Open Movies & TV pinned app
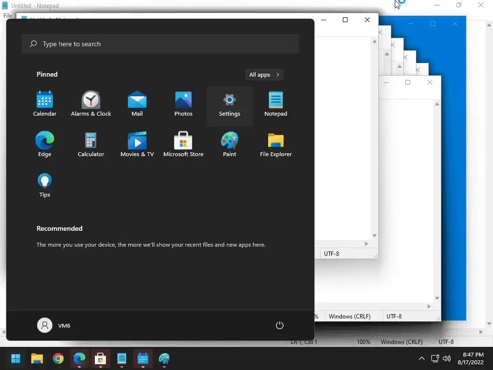 tap(137, 144)
